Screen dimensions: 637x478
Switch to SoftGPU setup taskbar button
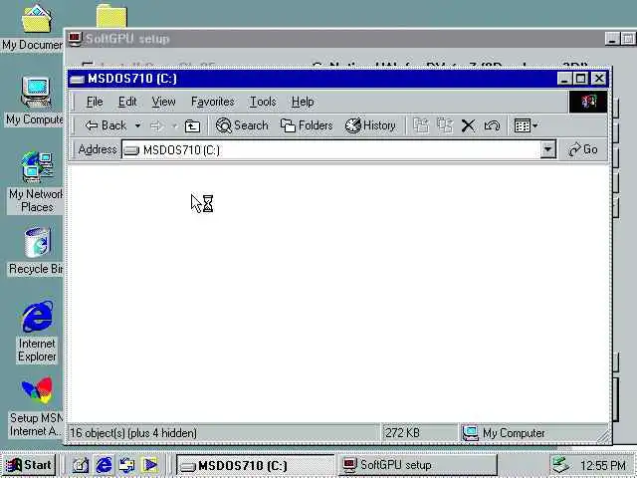click(417, 465)
